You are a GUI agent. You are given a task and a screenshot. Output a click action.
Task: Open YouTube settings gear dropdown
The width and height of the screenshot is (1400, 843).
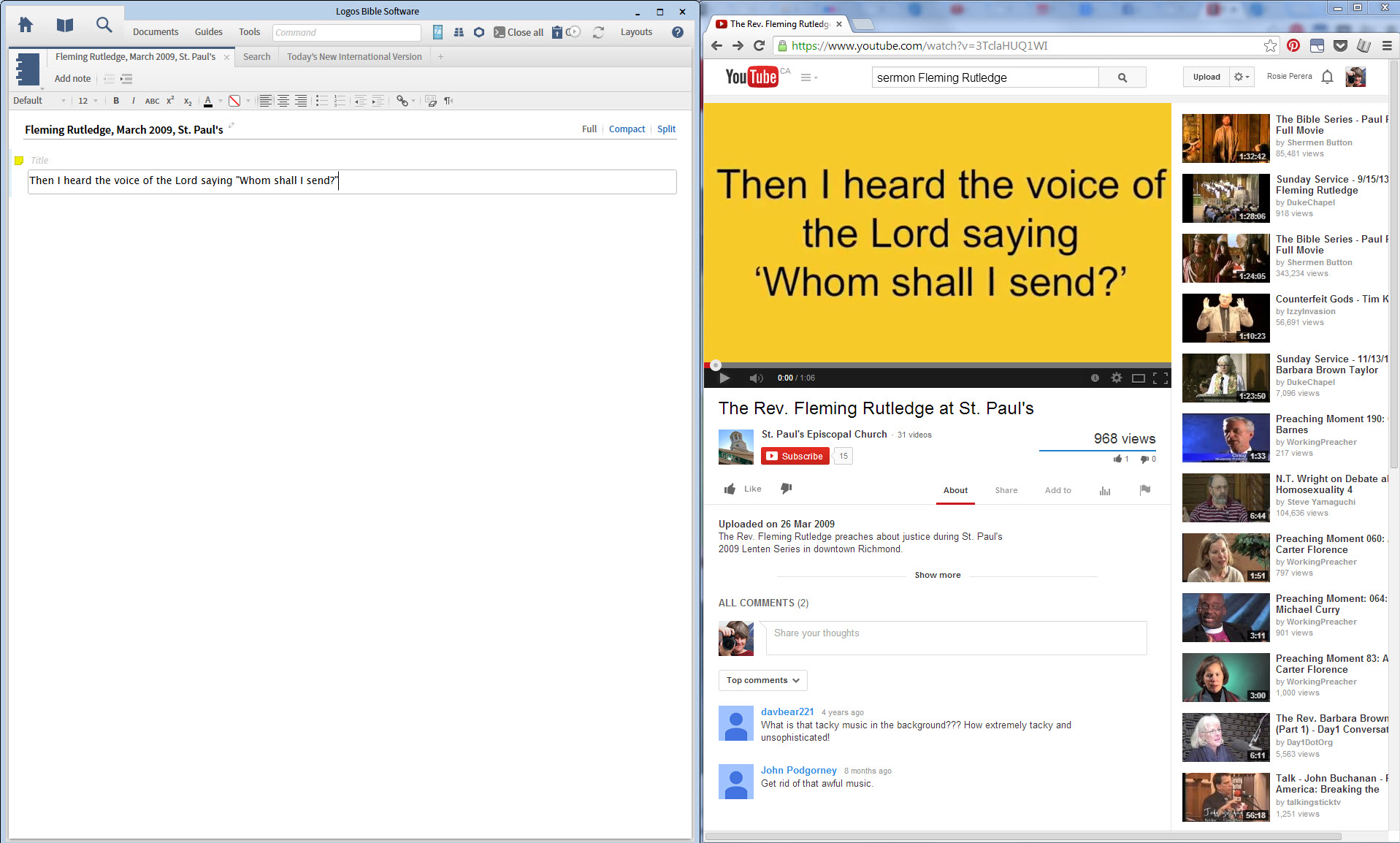coord(1242,77)
